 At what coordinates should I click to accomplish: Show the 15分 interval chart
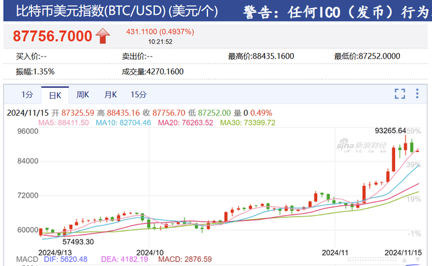pos(139,95)
